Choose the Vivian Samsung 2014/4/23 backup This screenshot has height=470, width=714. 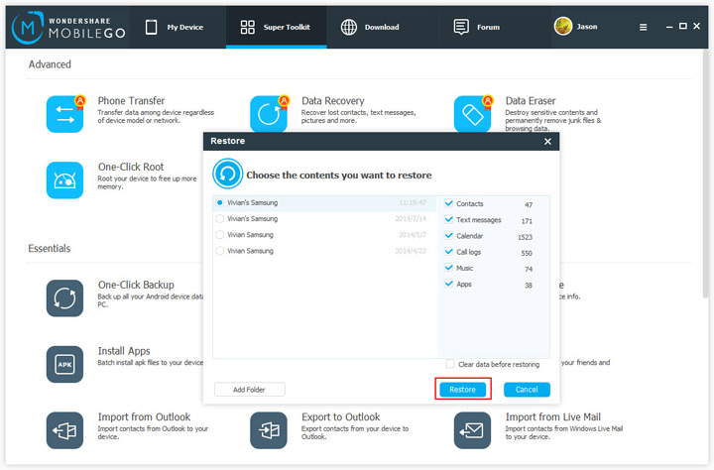coord(219,251)
